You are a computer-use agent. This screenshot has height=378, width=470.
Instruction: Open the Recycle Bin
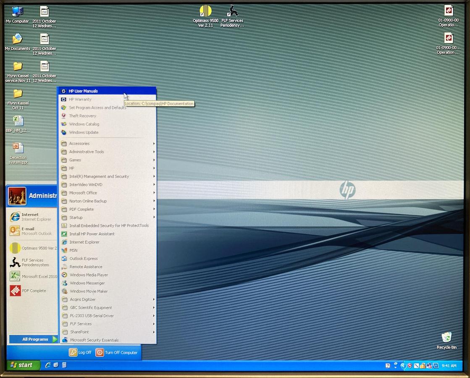446,338
